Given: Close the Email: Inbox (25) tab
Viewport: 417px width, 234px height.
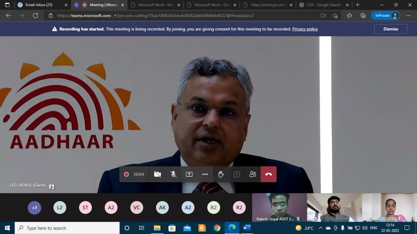Looking at the screenshot, I should coord(66,5).
